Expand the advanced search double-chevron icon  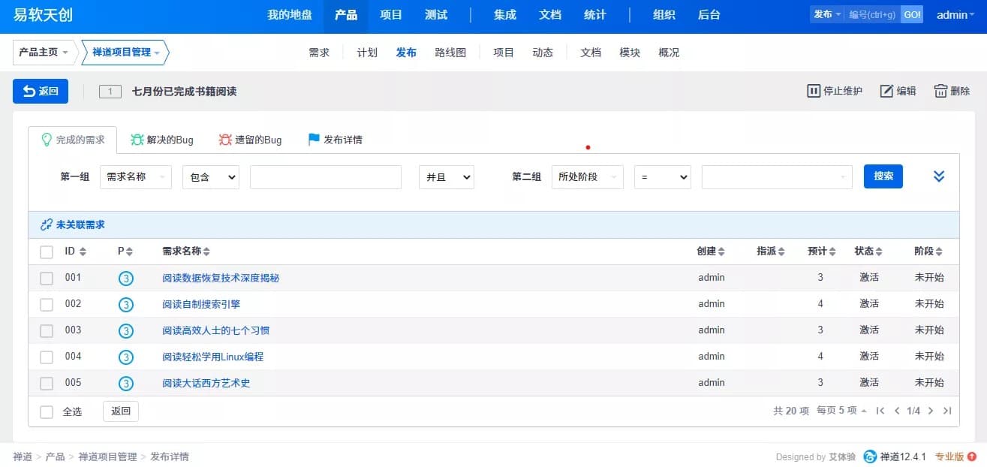pyautogui.click(x=938, y=176)
